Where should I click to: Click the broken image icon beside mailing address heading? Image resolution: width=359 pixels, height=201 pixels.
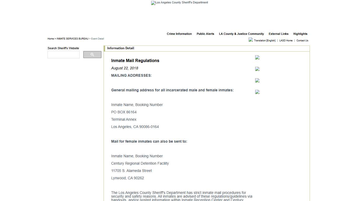click(x=257, y=92)
